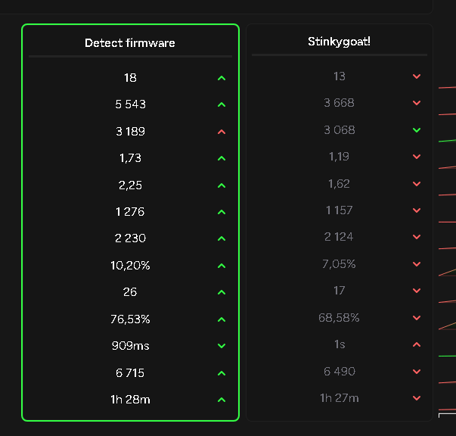Select the value 1h 27m
Image resolution: width=456 pixels, height=436 pixels.
340,398
